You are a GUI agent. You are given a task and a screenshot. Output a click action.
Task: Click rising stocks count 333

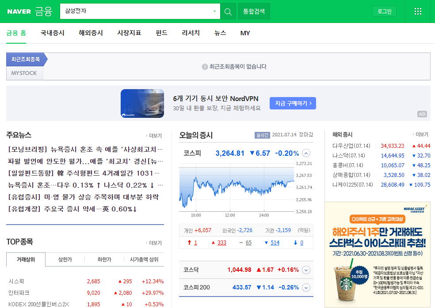point(221,243)
